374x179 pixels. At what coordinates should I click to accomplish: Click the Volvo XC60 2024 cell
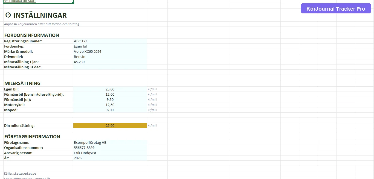pos(110,52)
